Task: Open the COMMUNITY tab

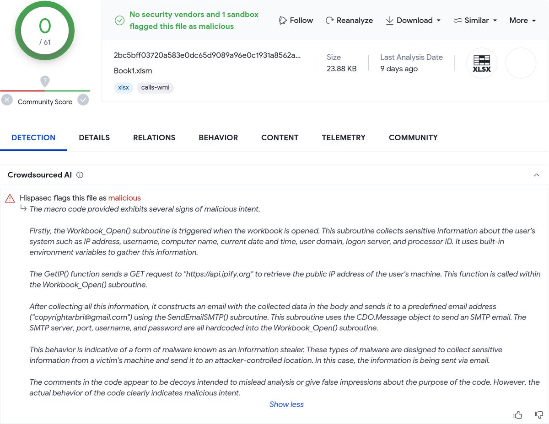Action: point(413,138)
